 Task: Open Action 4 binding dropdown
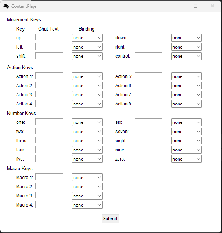[87, 104]
